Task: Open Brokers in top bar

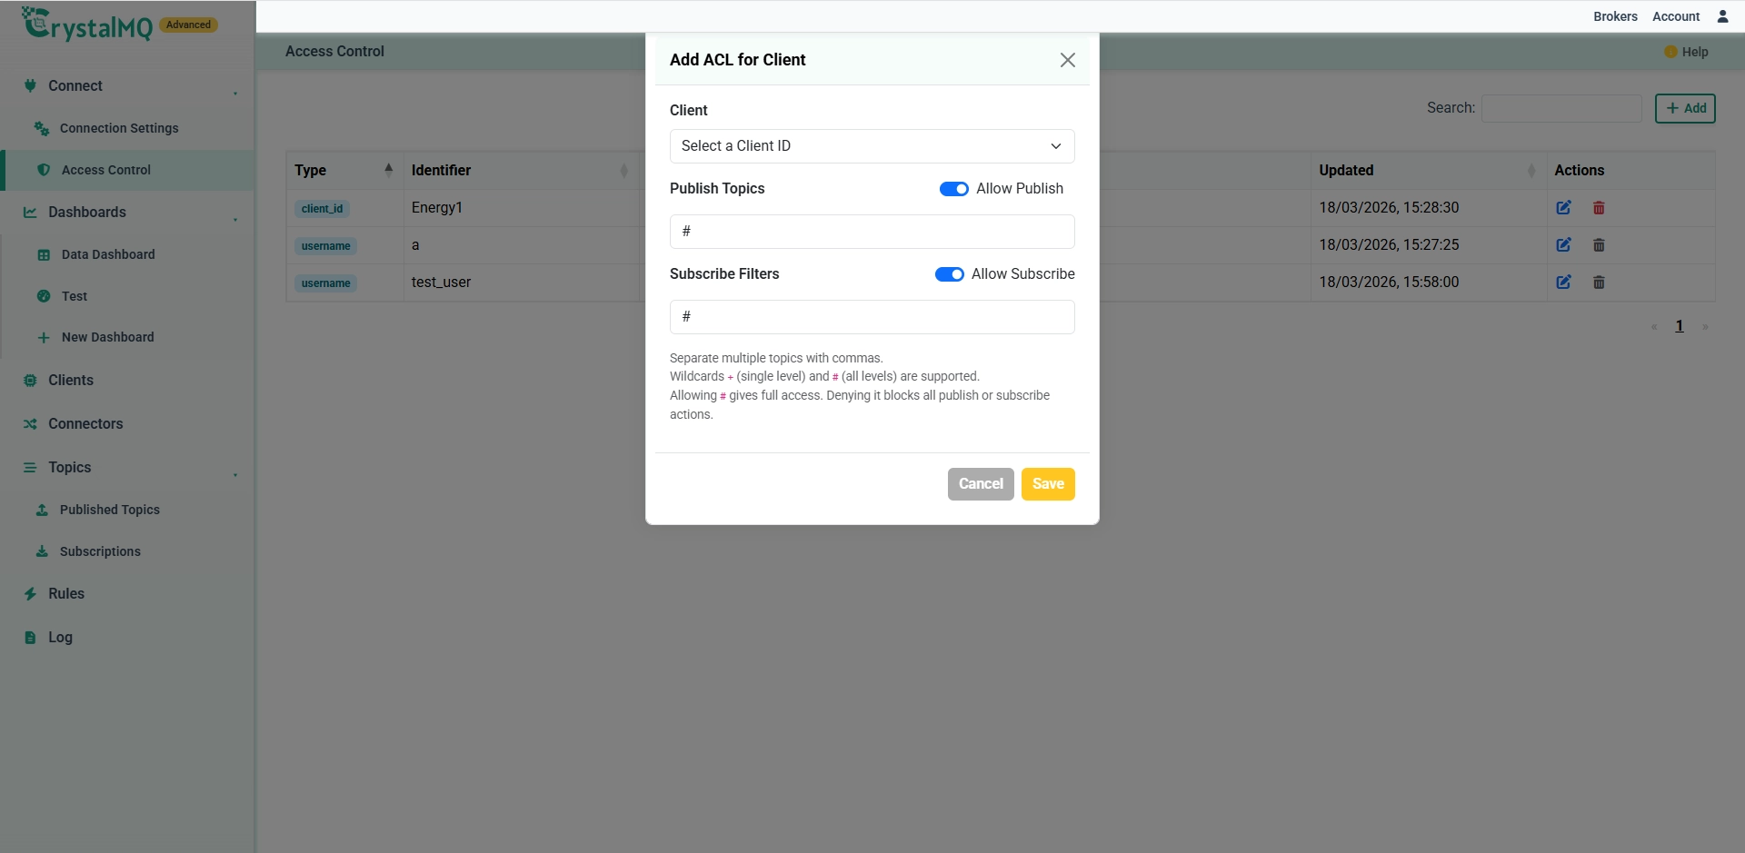Action: coord(1615,16)
